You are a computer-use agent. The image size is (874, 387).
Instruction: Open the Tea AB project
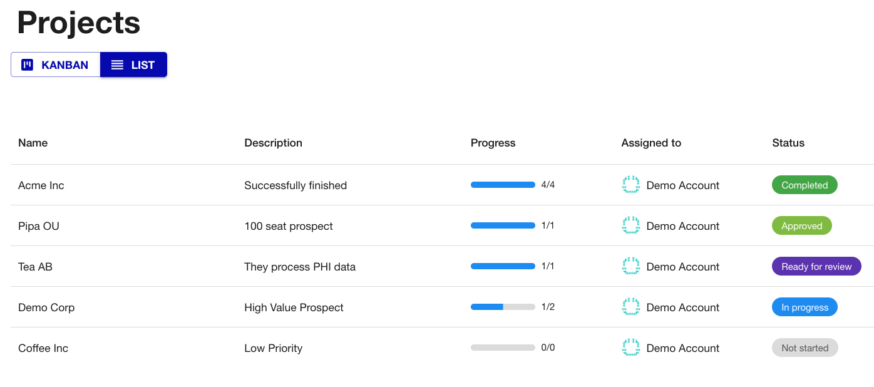(35, 267)
